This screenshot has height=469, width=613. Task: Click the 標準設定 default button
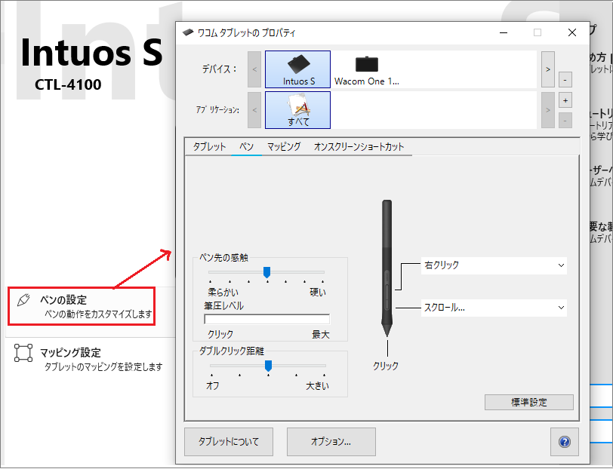pyautogui.click(x=529, y=402)
